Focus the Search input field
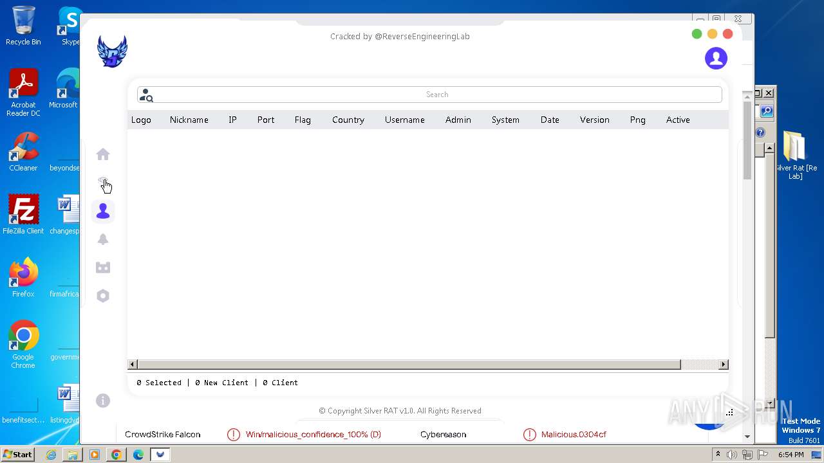 point(429,95)
